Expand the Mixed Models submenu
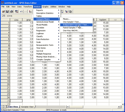 click(47, 25)
